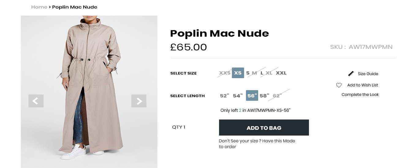This screenshot has height=168, width=419.
Task: Open Complete the Look link
Action: (x=360, y=95)
